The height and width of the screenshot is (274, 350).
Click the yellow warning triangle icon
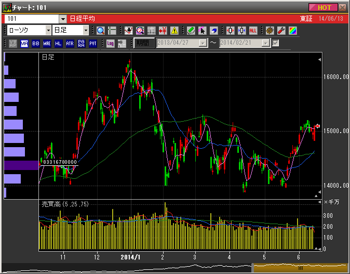pos(174,31)
